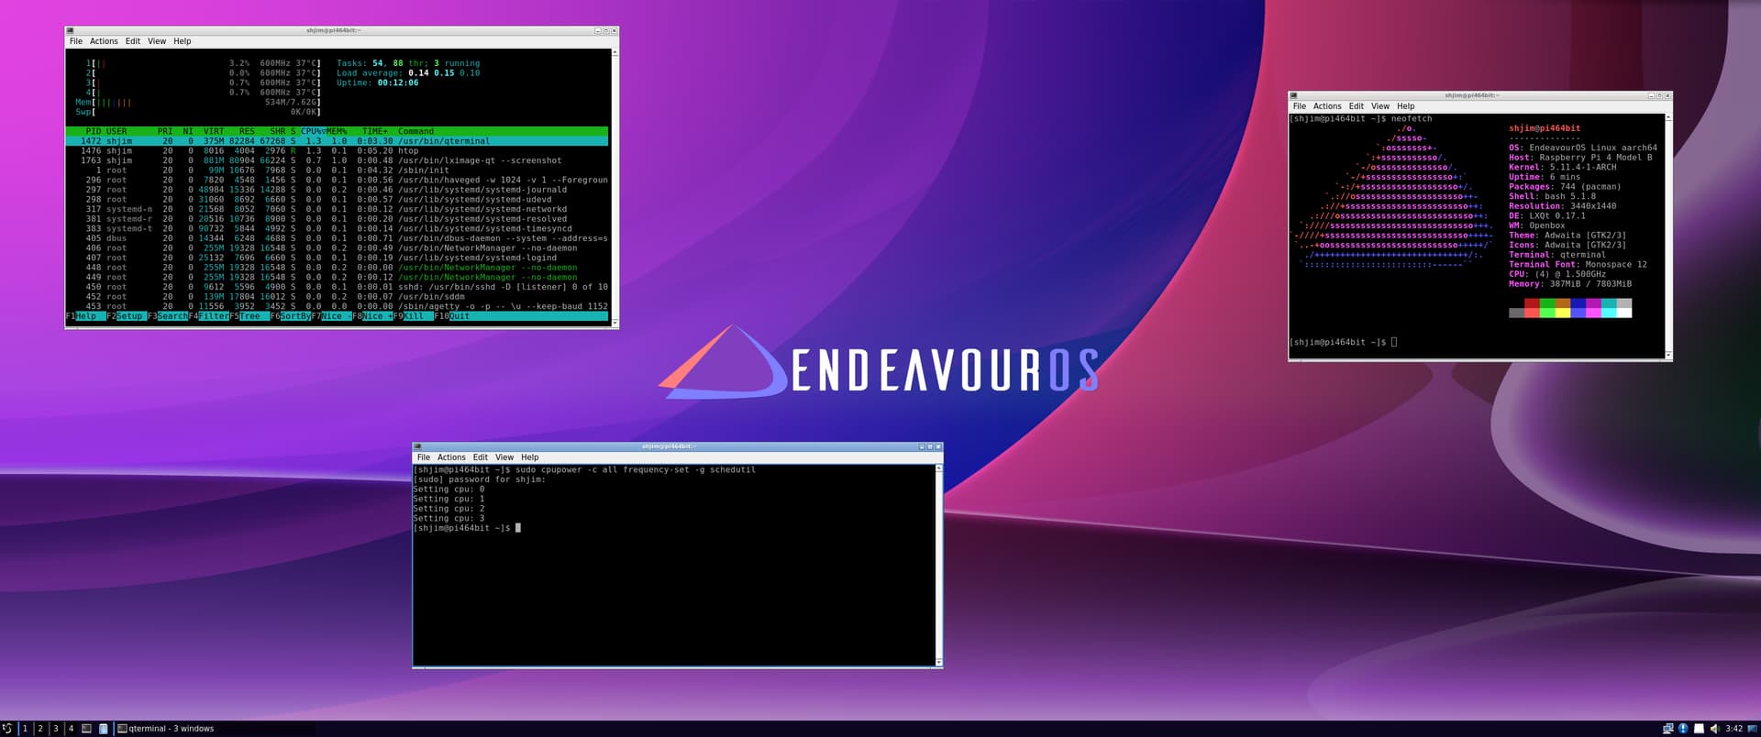Open the Help menu in the cpupower window

[x=530, y=457]
